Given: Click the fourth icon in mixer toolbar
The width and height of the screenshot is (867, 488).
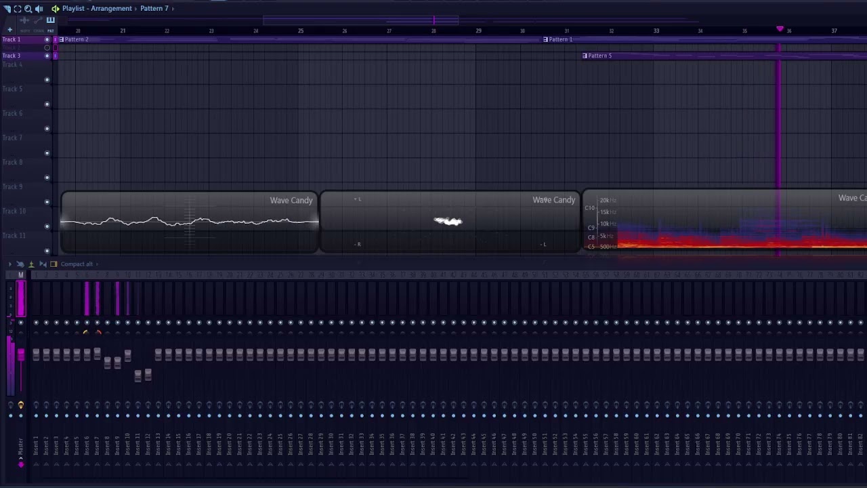Looking at the screenshot, I should point(43,264).
